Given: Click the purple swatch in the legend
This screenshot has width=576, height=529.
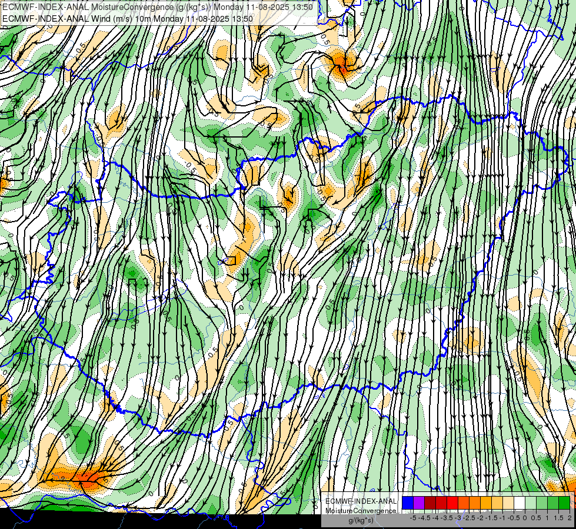Looking at the screenshot, I should tap(419, 503).
